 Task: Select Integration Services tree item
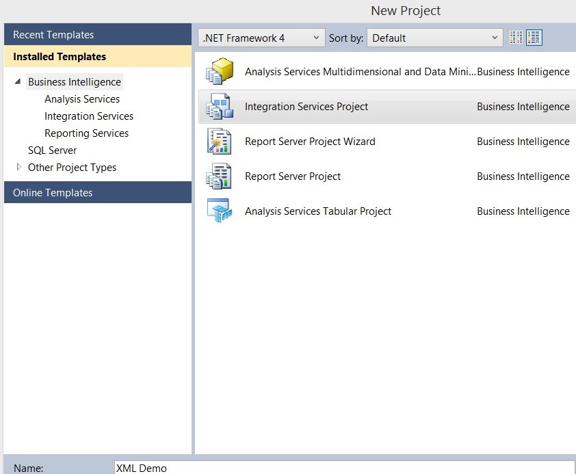(x=89, y=116)
